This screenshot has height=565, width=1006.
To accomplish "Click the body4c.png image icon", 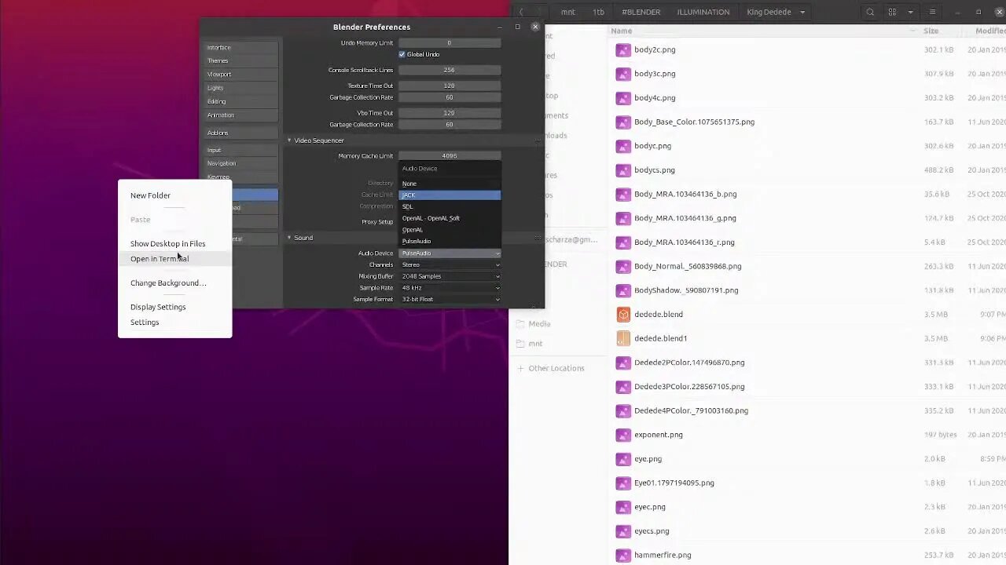I will click(623, 98).
